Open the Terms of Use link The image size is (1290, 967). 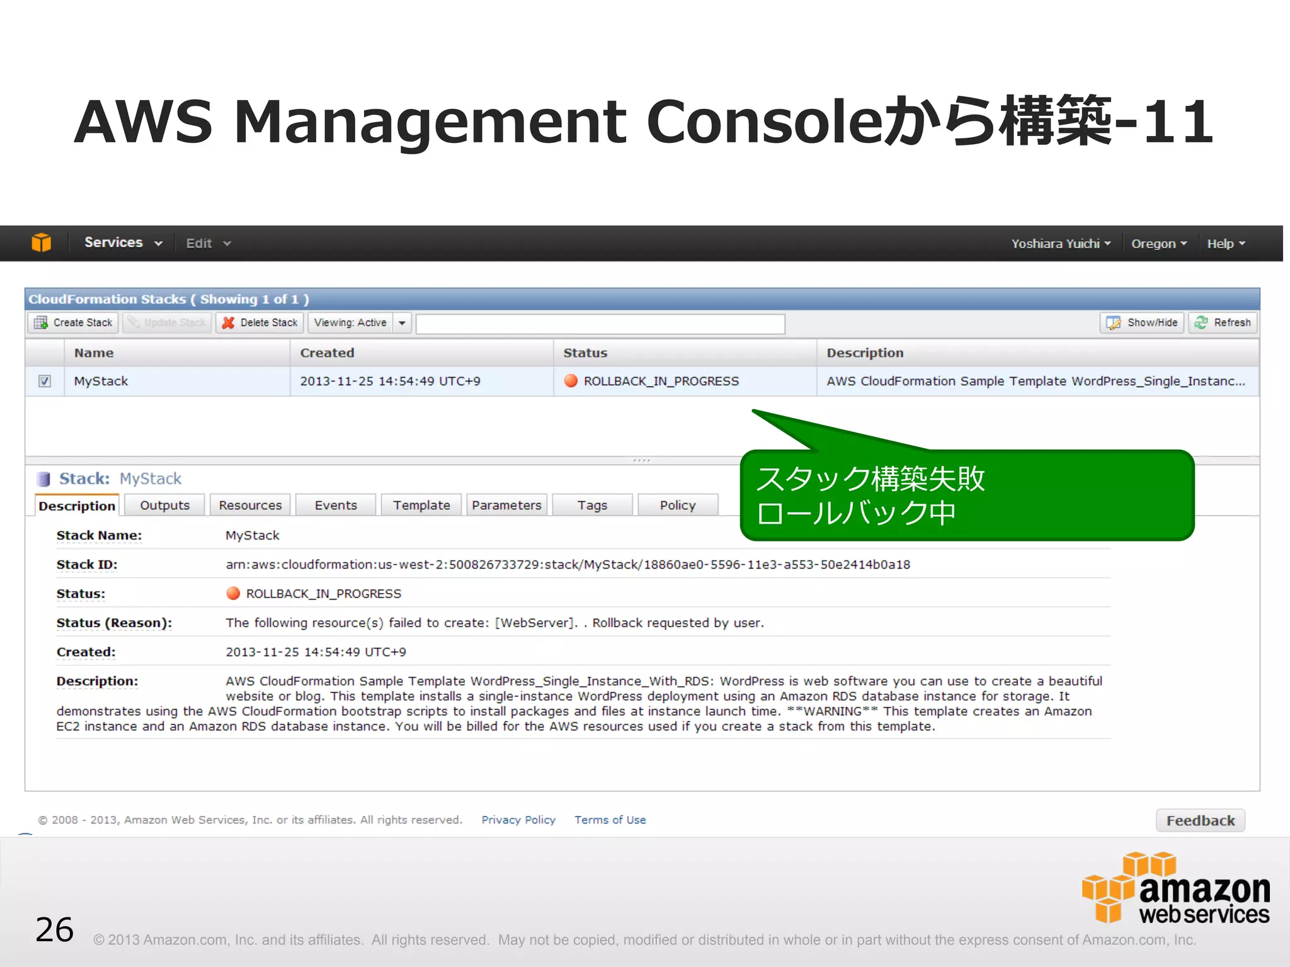click(610, 820)
